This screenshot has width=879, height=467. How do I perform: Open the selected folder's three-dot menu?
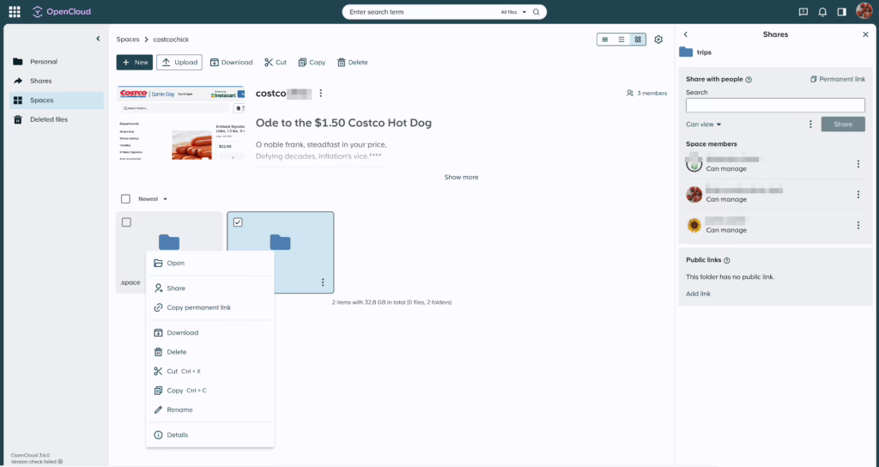(x=323, y=282)
